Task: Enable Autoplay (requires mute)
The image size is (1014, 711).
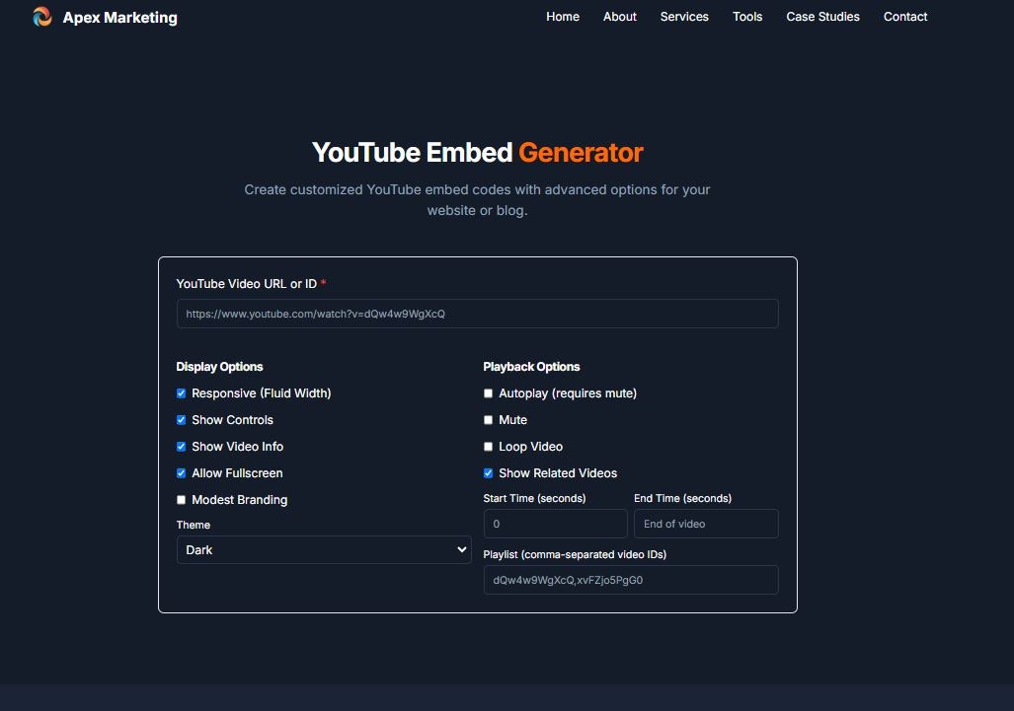Action: pos(488,392)
